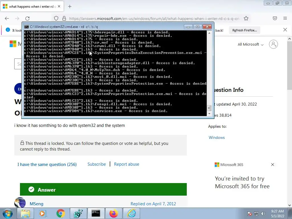292x219 pixels.
Task: Click the volume speaker tray icon
Action: (x=263, y=214)
